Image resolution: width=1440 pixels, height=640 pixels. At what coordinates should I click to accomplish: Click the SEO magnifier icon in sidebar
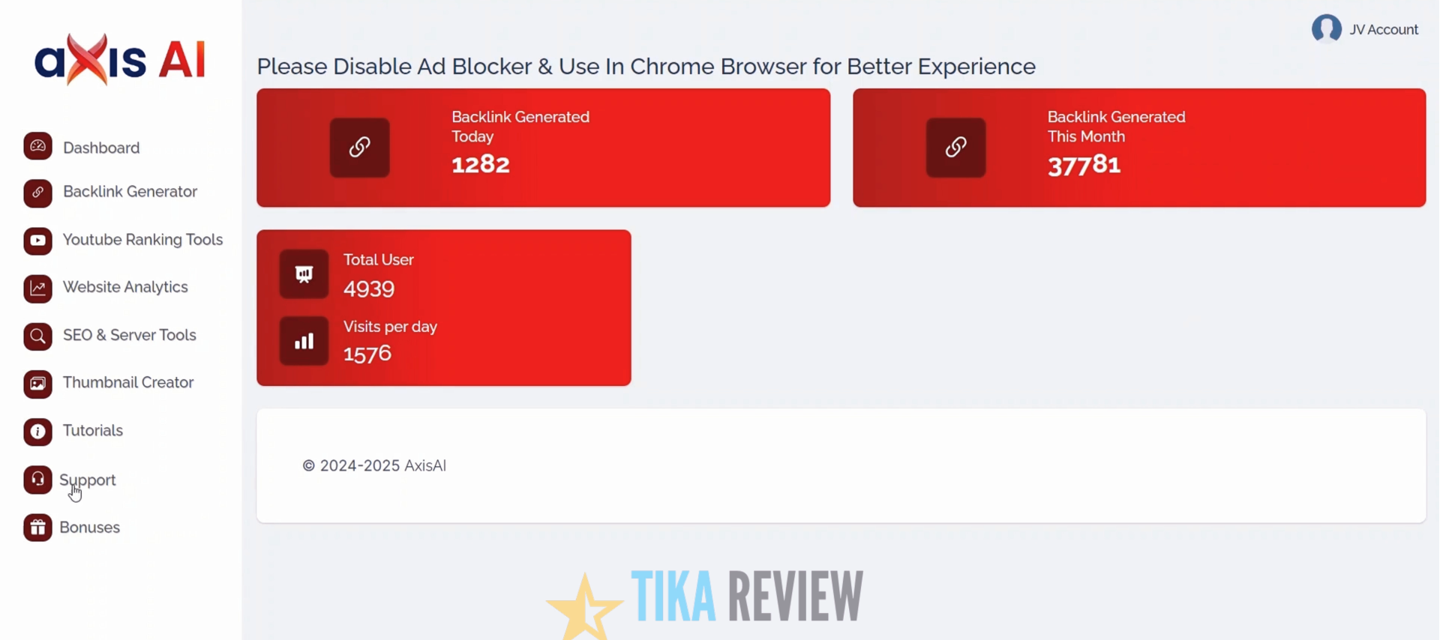[37, 336]
